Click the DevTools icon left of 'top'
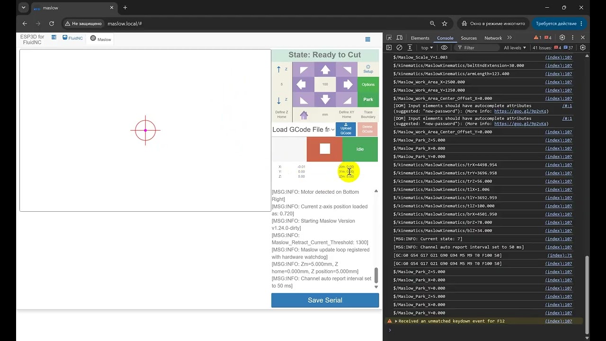Viewport: 606px width, 341px height. click(410, 47)
